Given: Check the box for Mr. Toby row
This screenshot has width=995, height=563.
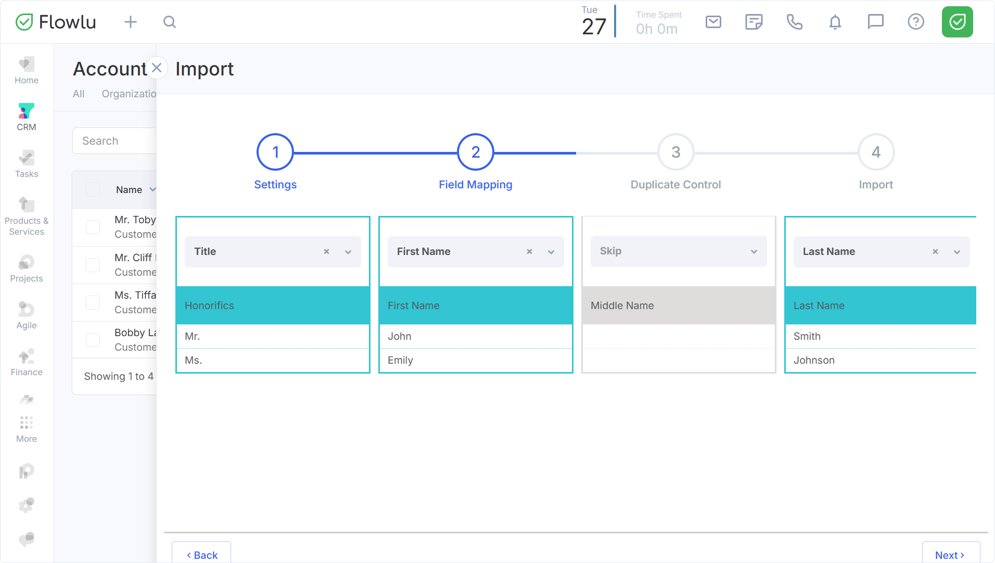Looking at the screenshot, I should [x=93, y=227].
